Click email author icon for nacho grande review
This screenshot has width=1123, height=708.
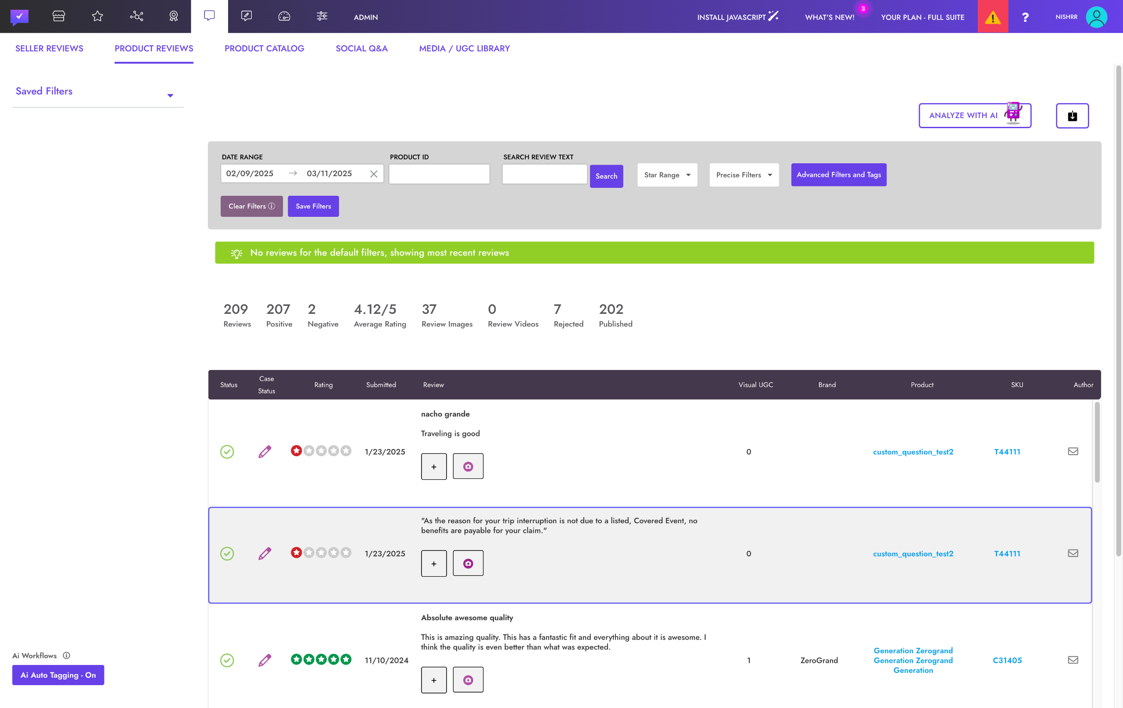tap(1073, 451)
